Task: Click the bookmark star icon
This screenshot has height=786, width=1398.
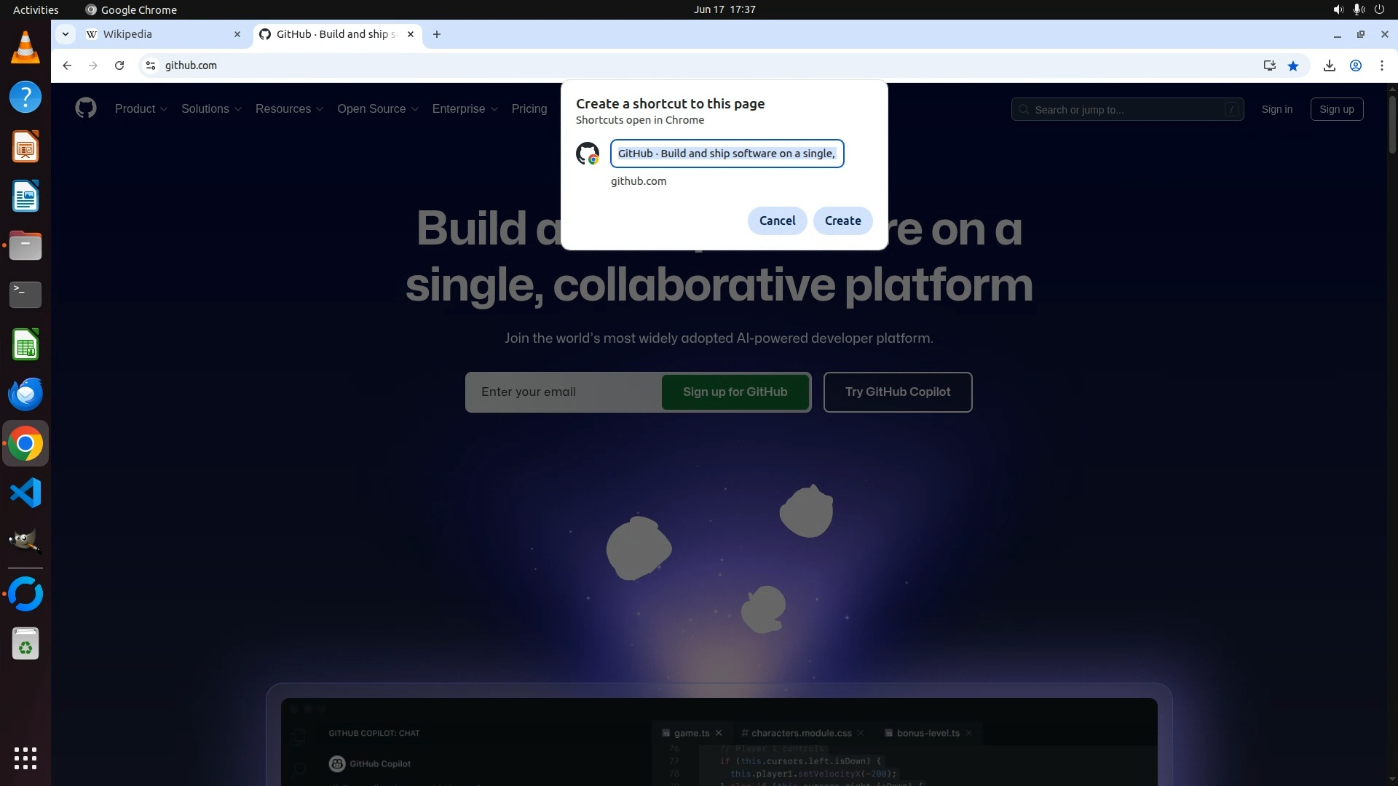Action: point(1293,65)
